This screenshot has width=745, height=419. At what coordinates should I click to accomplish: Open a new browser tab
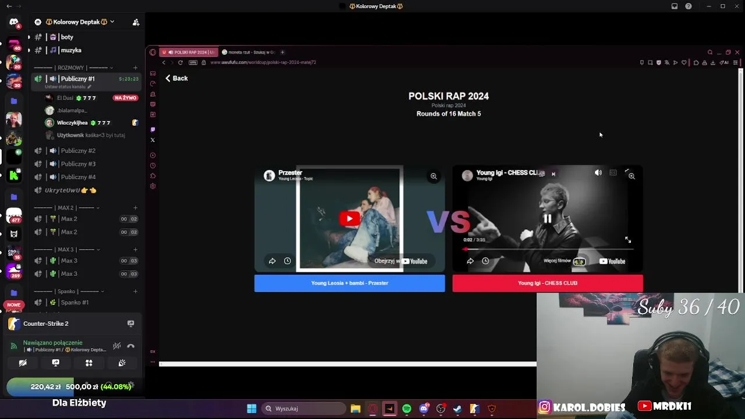282,52
